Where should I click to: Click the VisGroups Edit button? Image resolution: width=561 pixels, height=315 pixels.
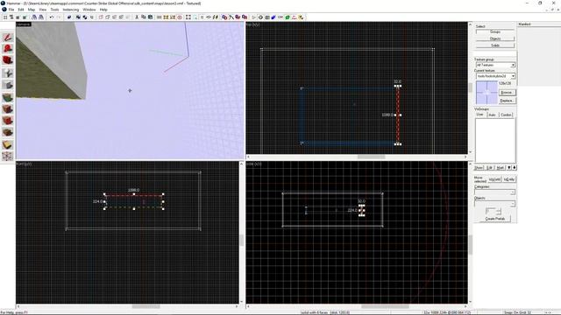click(x=489, y=167)
